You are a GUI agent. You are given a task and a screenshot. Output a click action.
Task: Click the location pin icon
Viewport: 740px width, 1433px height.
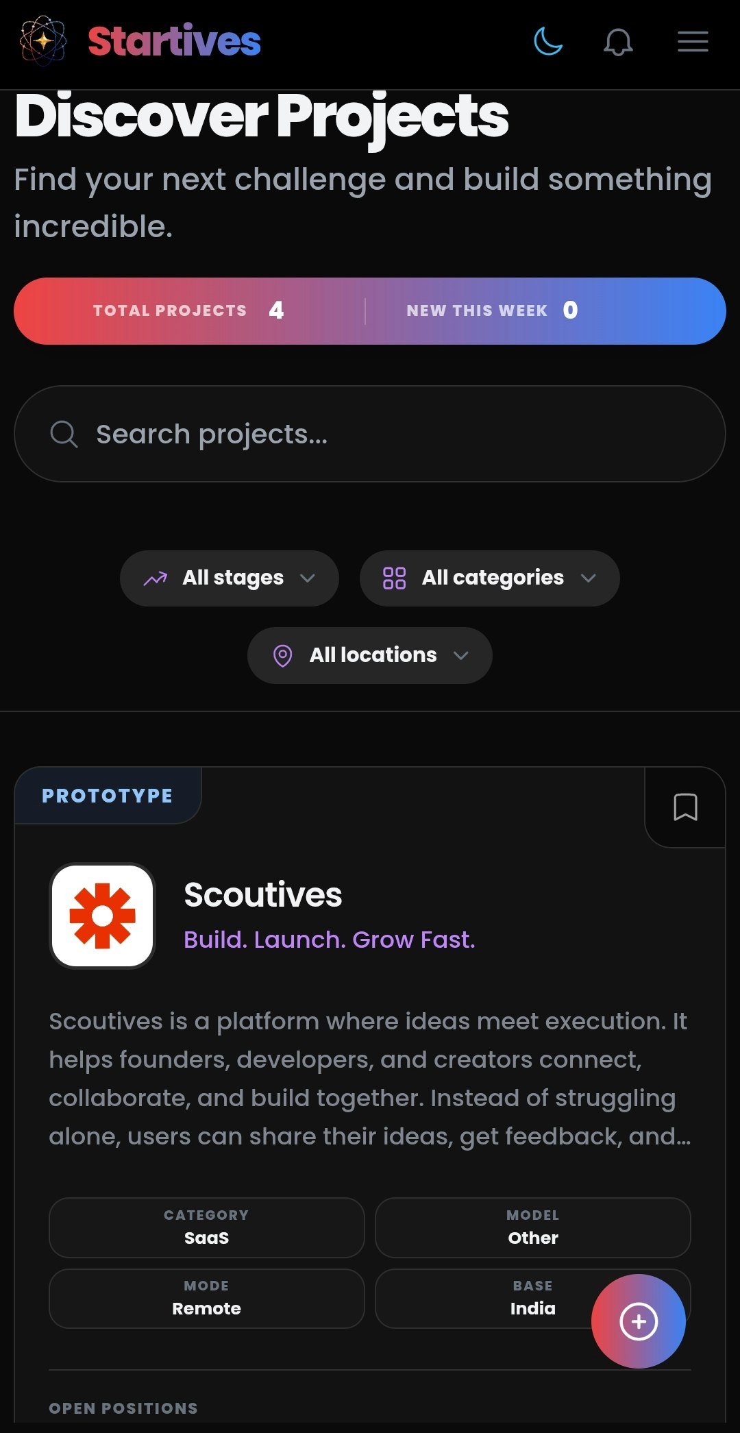(x=282, y=656)
